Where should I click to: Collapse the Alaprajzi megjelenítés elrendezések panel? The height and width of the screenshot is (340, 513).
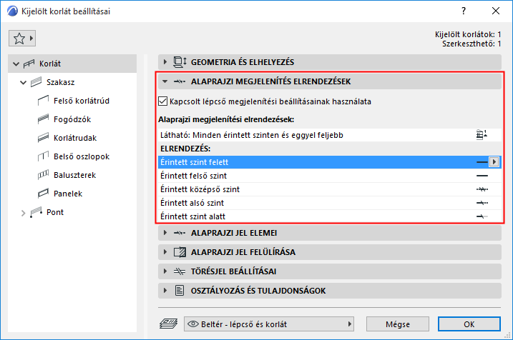[165, 81]
